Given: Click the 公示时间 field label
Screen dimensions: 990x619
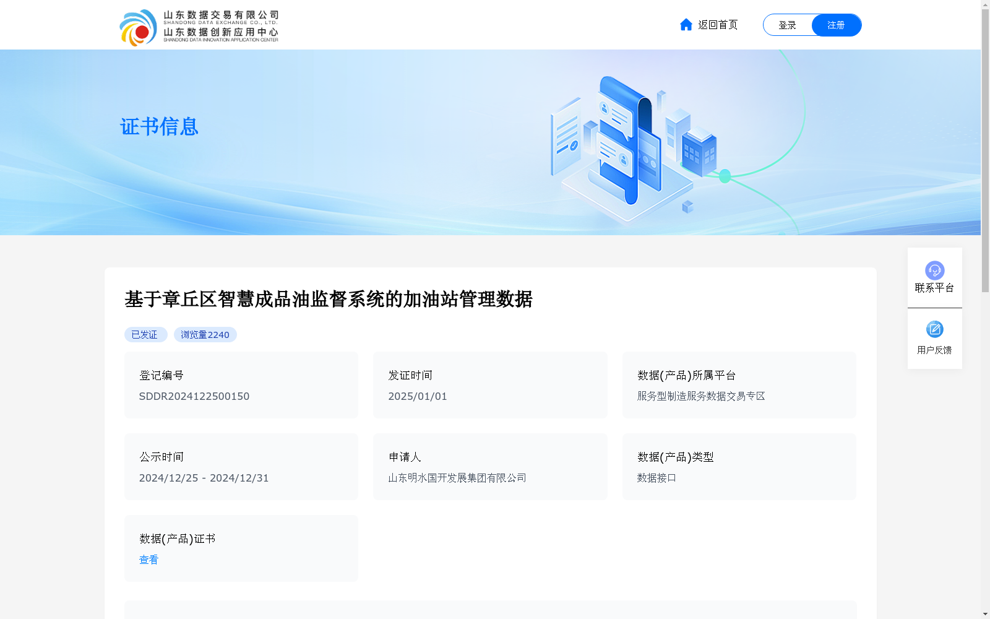Looking at the screenshot, I should [x=161, y=457].
